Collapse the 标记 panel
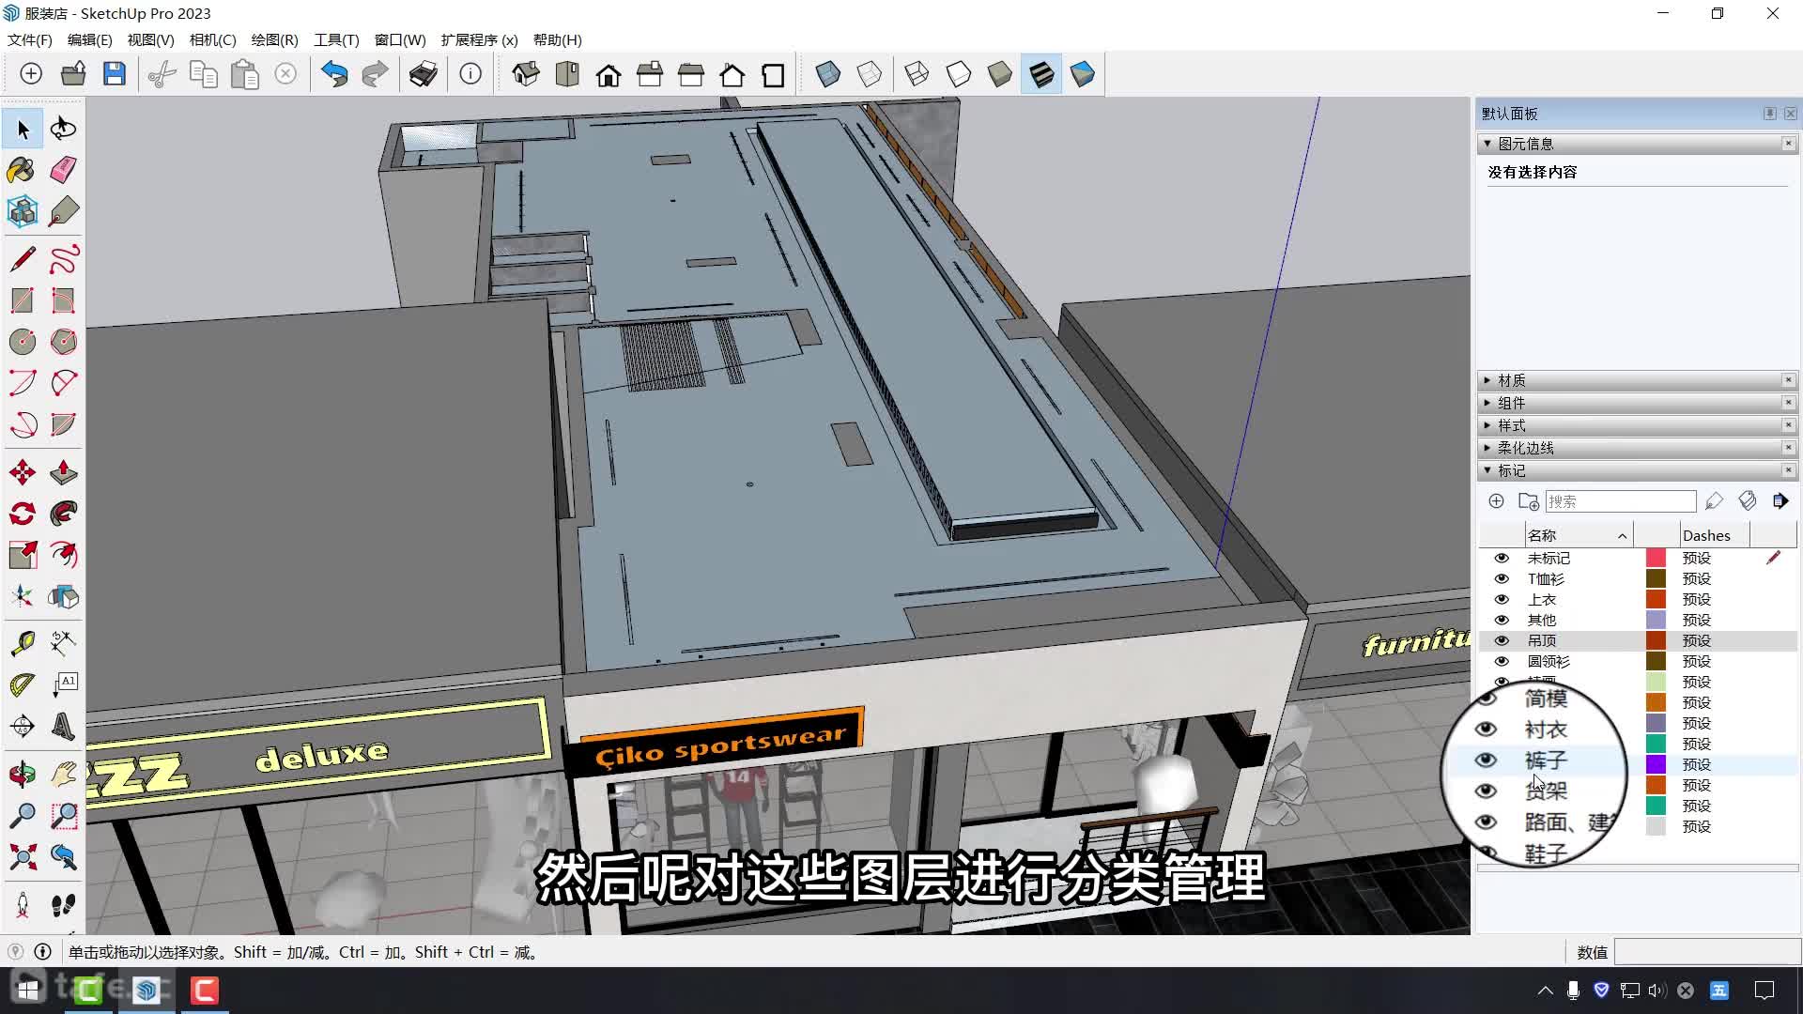This screenshot has height=1014, width=1803. [1487, 470]
